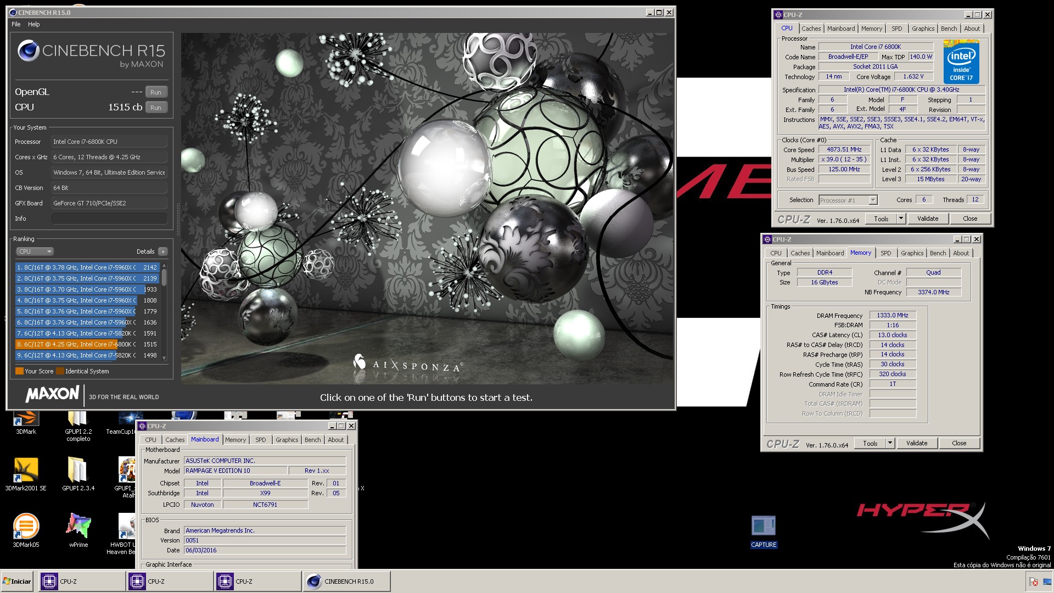Open Caches tab in top-right CPU-Z window
Image resolution: width=1054 pixels, height=593 pixels.
(x=811, y=29)
